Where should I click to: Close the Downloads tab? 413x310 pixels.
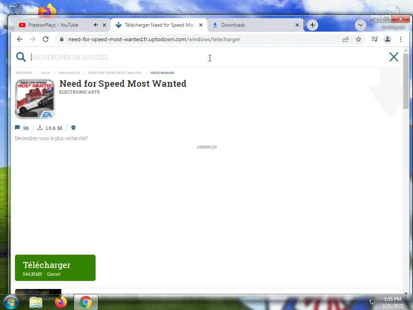297,25
